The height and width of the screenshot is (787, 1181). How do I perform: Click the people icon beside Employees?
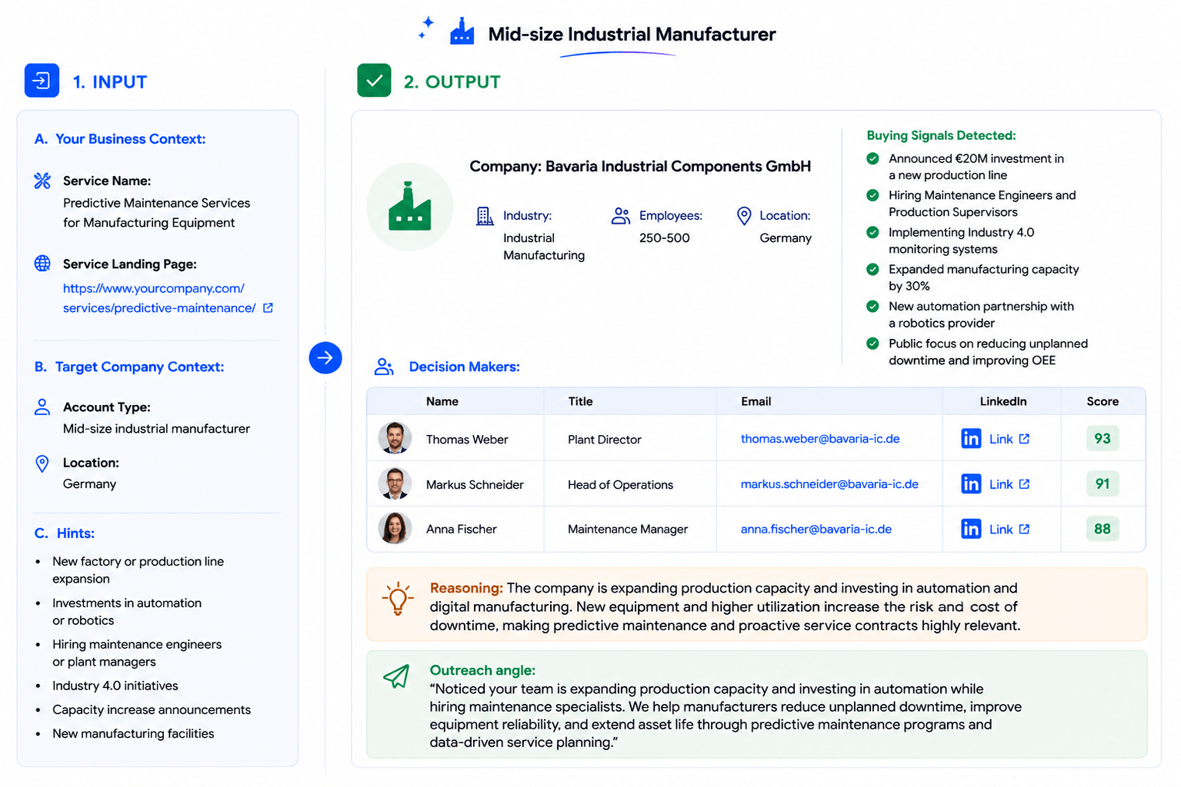tap(621, 216)
